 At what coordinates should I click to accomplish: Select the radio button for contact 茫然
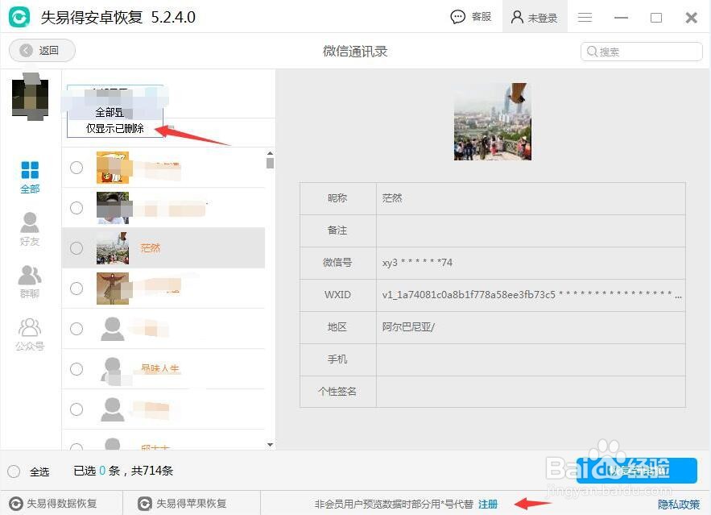76,248
